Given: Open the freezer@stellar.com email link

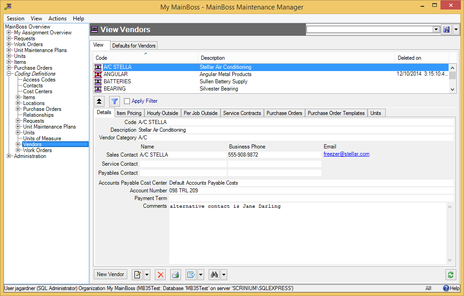Looking at the screenshot, I should [346, 154].
